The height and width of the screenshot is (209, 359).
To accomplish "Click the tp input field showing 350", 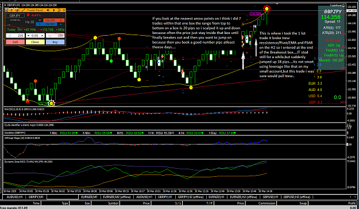I will click(55, 36).
